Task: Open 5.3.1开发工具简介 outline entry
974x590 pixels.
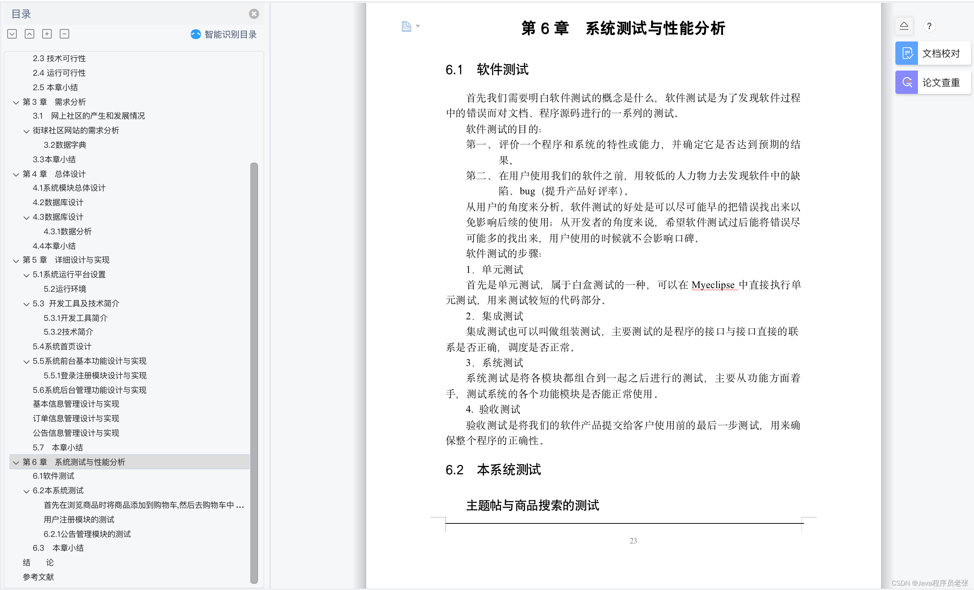Action: pyautogui.click(x=75, y=318)
